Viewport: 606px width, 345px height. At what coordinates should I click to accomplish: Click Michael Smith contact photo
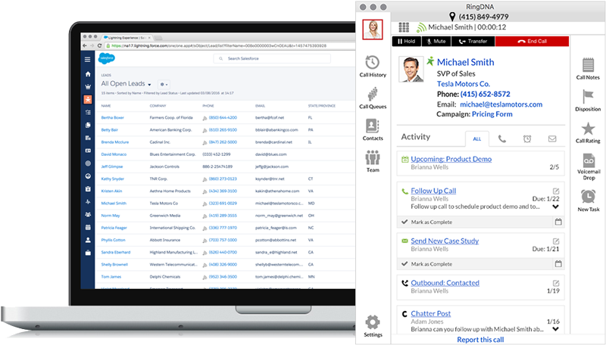[x=411, y=69]
